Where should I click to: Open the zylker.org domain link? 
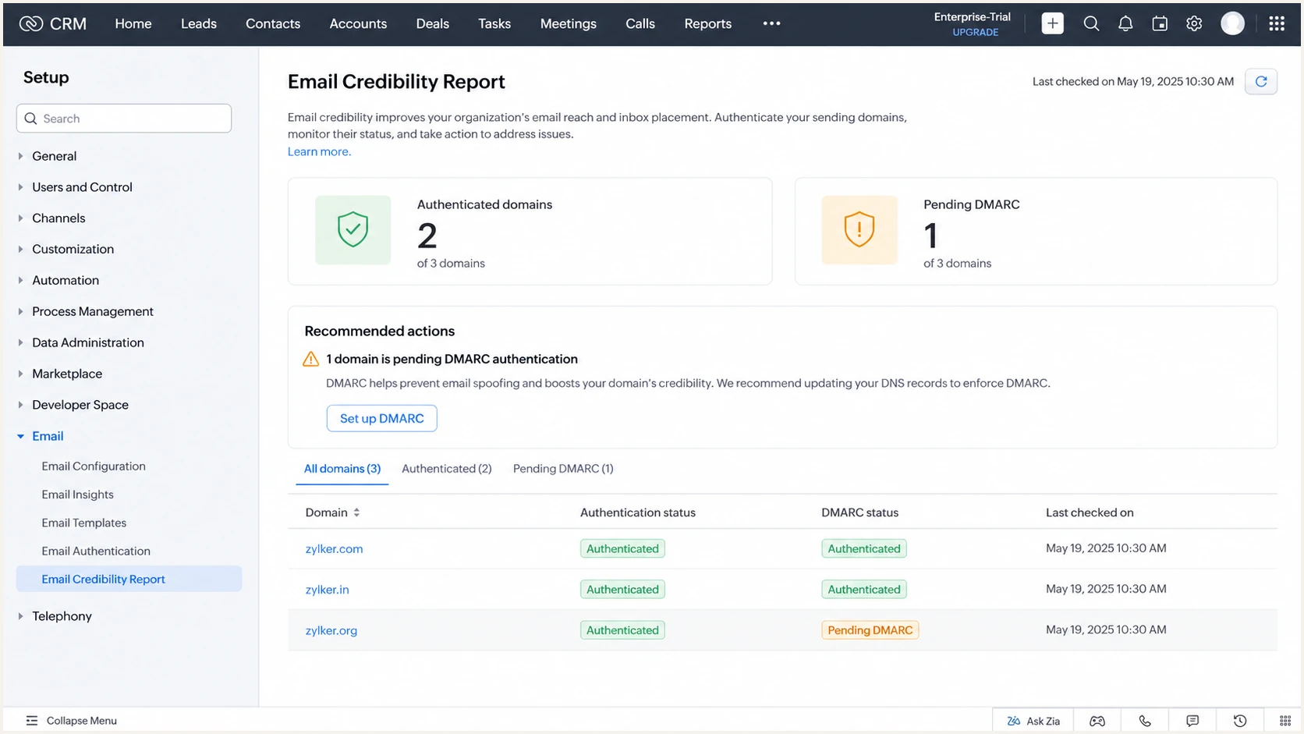coord(331,630)
